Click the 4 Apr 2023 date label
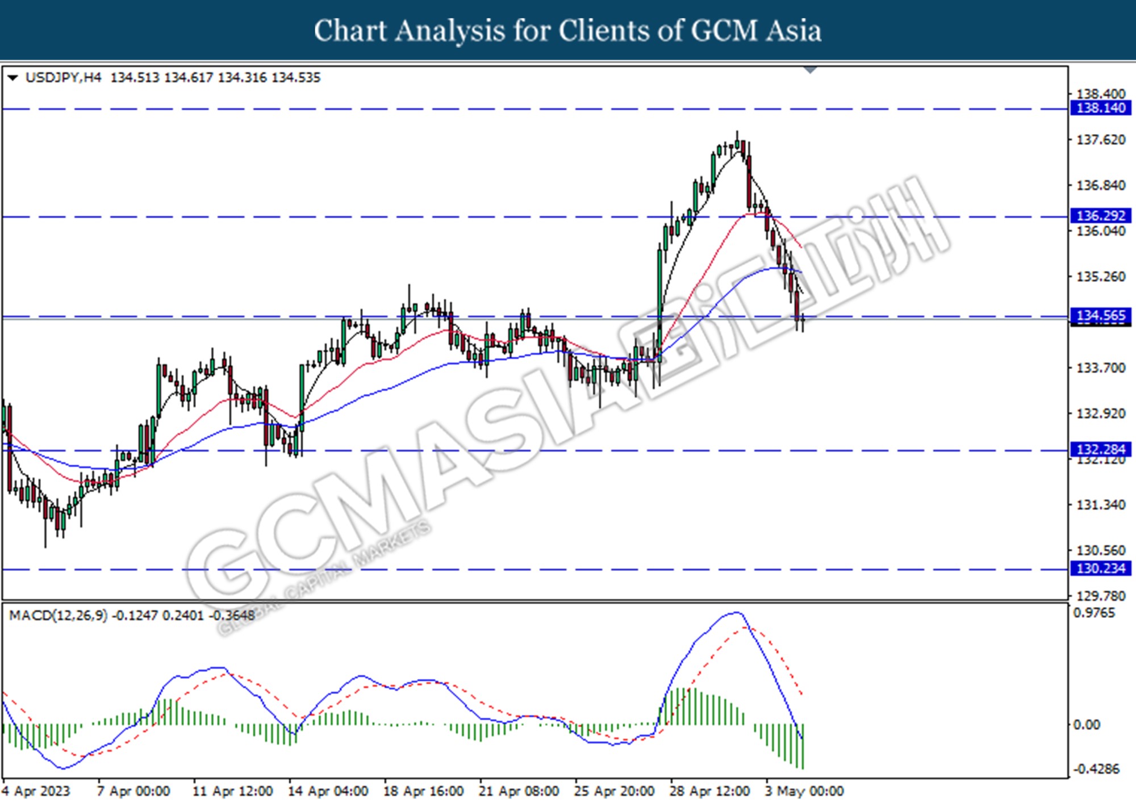 (x=36, y=791)
